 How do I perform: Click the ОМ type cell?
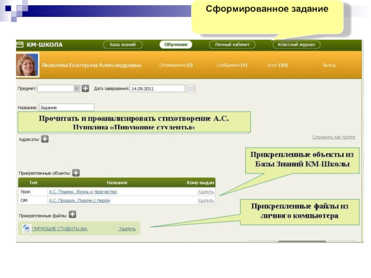coord(33,201)
